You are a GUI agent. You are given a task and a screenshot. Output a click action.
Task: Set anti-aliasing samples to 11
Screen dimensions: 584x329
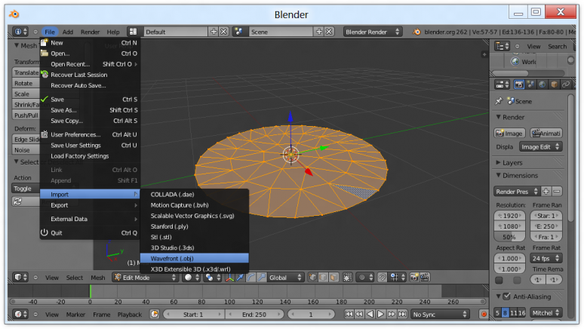coord(513,313)
